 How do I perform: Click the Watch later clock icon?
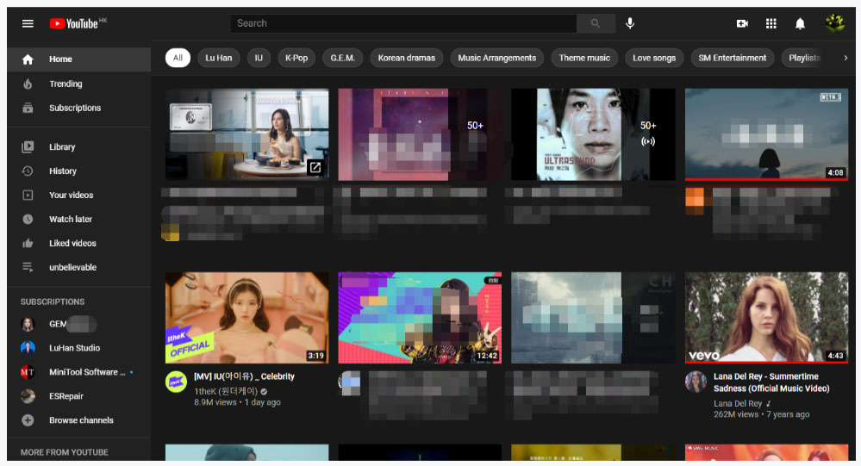(28, 219)
